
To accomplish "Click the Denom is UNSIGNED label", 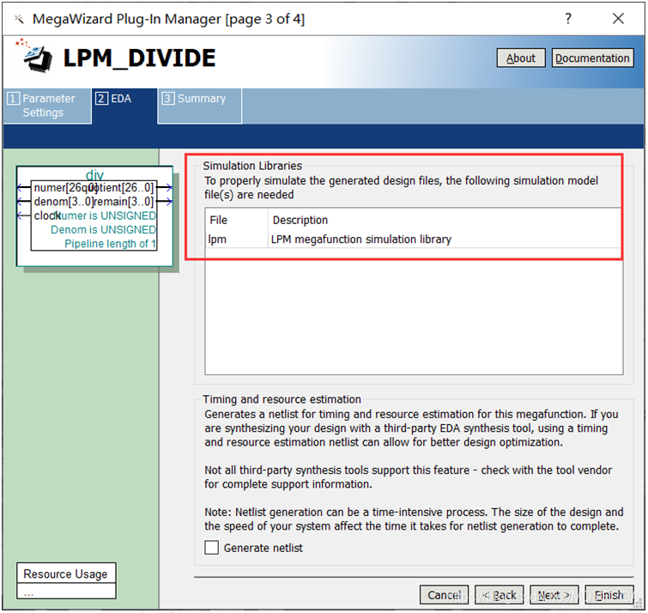I will [103, 229].
